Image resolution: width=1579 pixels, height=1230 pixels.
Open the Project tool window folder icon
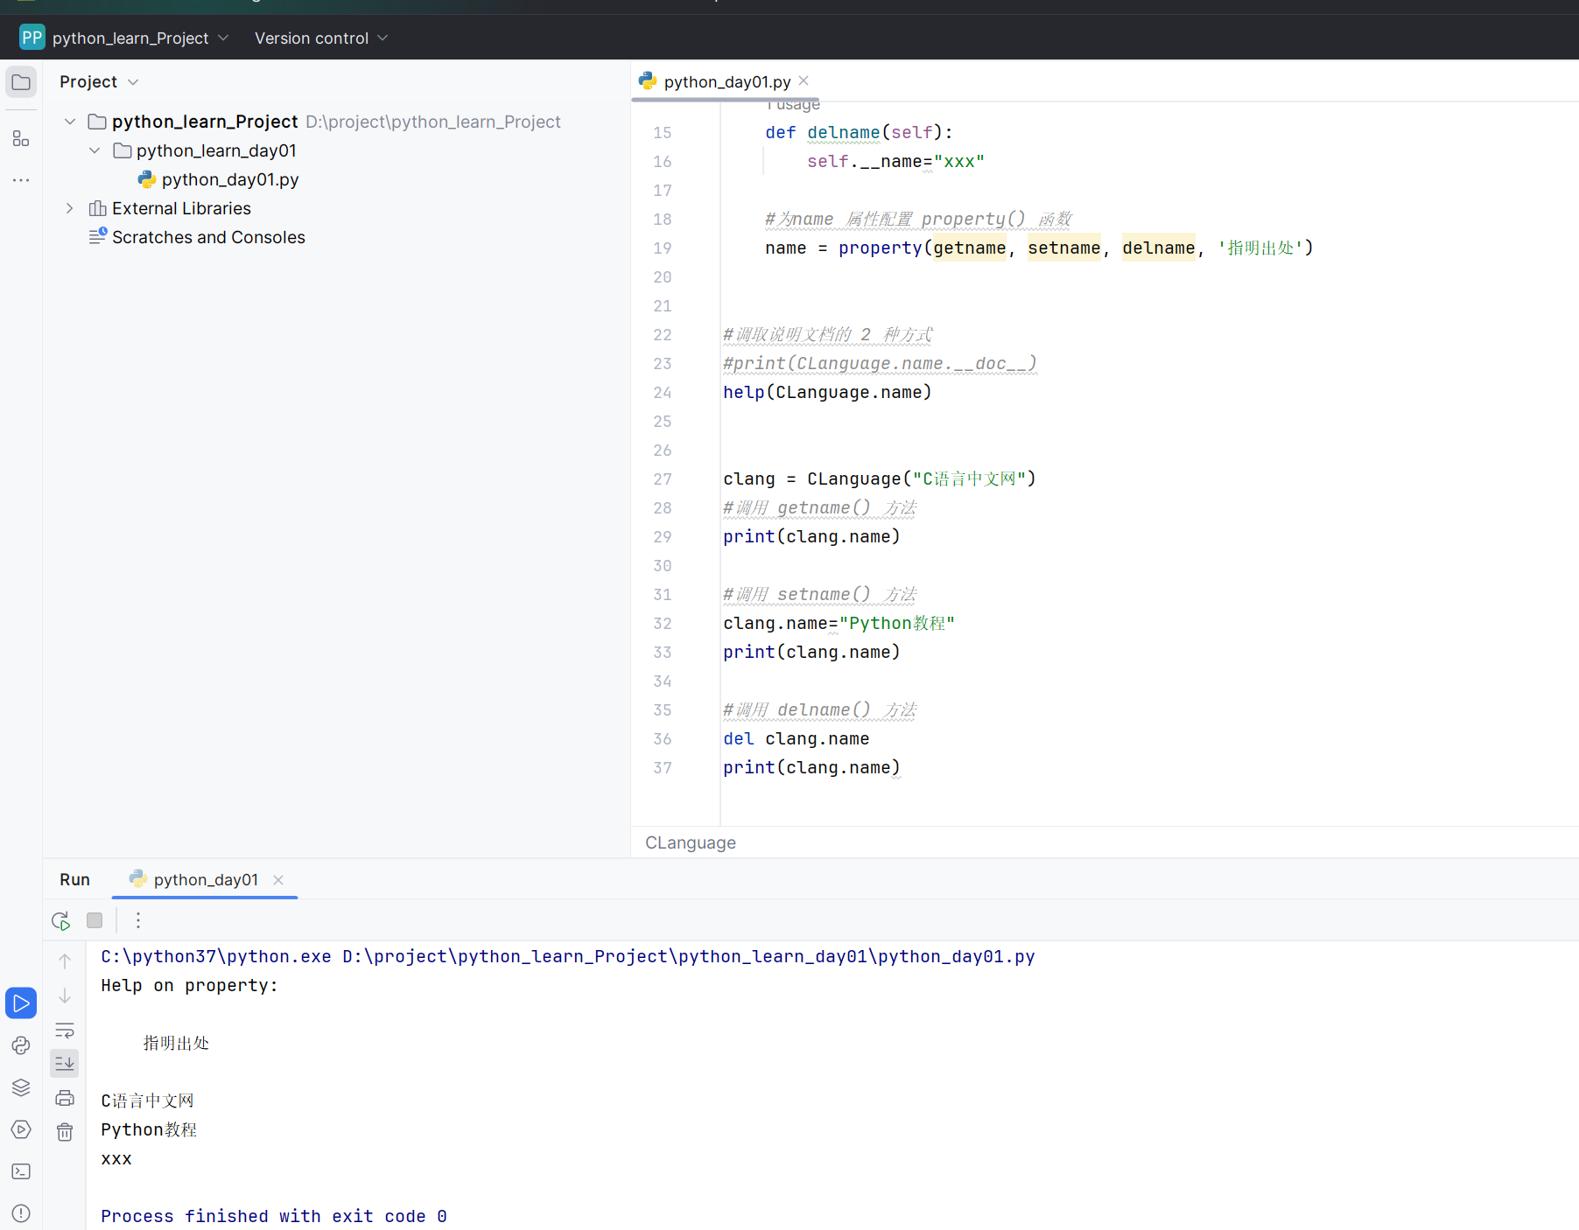(x=21, y=82)
